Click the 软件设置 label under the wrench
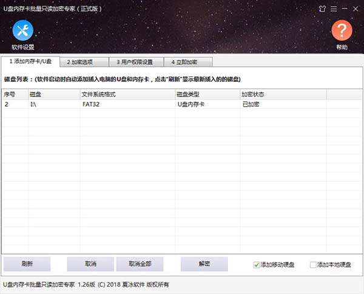Image resolution: width=364 pixels, height=294 pixels. pos(23,47)
